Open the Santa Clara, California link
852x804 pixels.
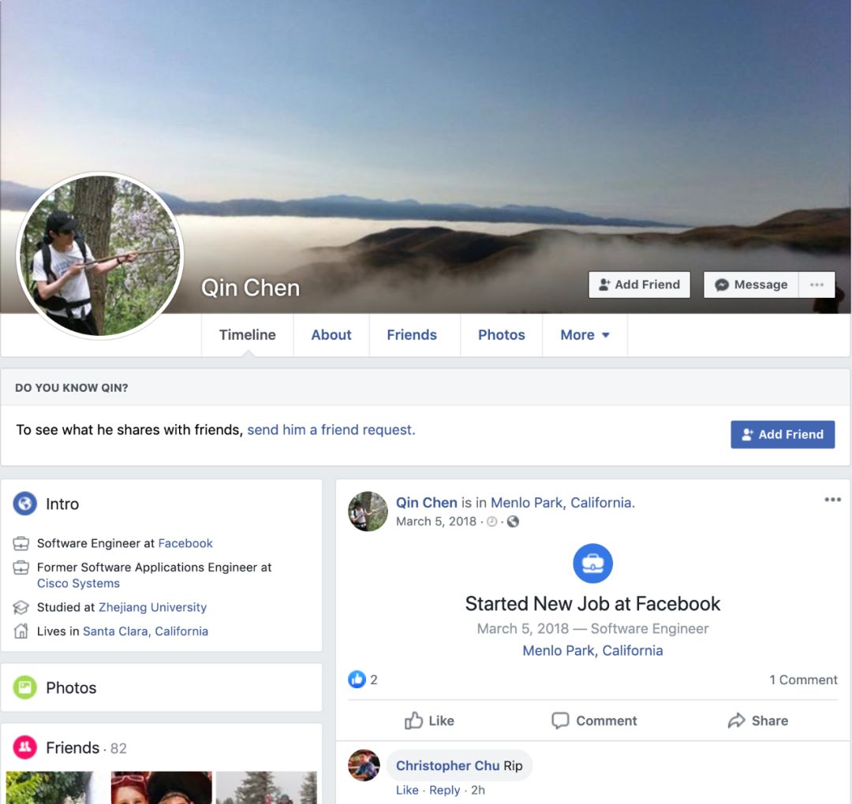click(x=146, y=631)
